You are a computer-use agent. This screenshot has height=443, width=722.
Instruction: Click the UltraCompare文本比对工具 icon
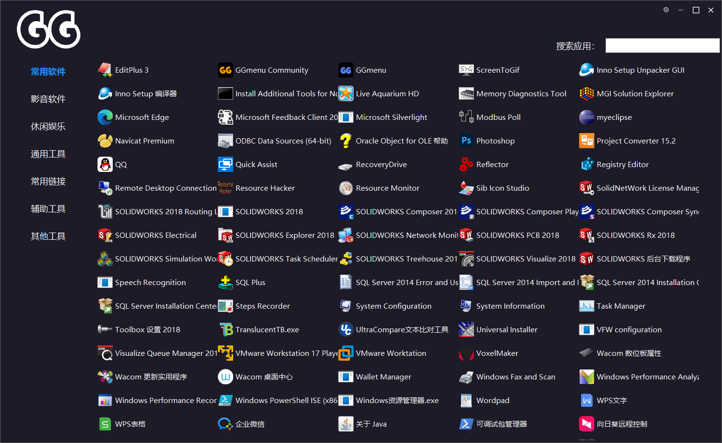coord(346,329)
